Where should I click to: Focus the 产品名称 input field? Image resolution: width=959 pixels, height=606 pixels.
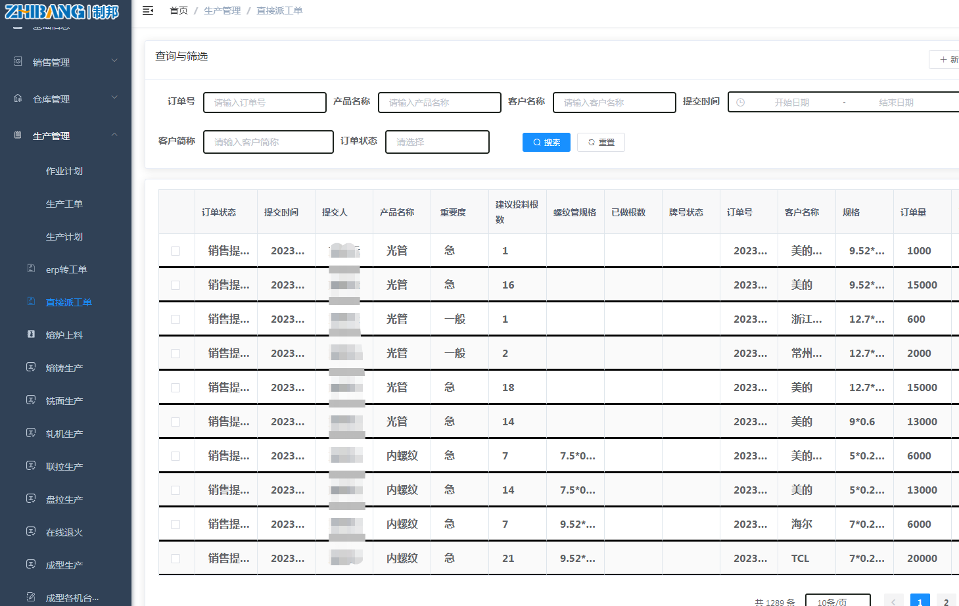tap(440, 103)
